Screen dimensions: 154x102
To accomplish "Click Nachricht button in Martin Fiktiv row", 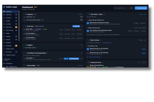I will click(x=79, y=30).
